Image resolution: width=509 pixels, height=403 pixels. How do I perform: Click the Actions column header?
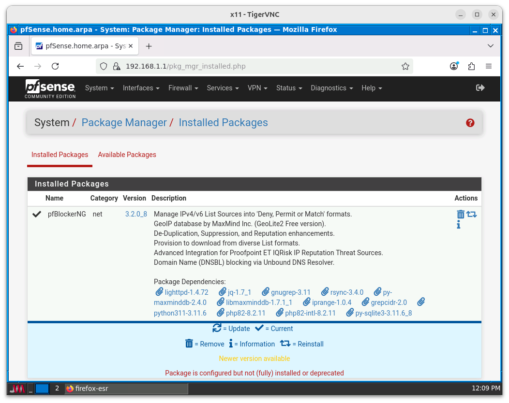pos(466,199)
